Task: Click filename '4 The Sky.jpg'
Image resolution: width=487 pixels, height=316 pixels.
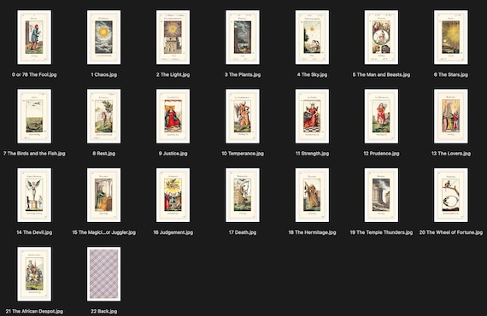Action: click(312, 74)
